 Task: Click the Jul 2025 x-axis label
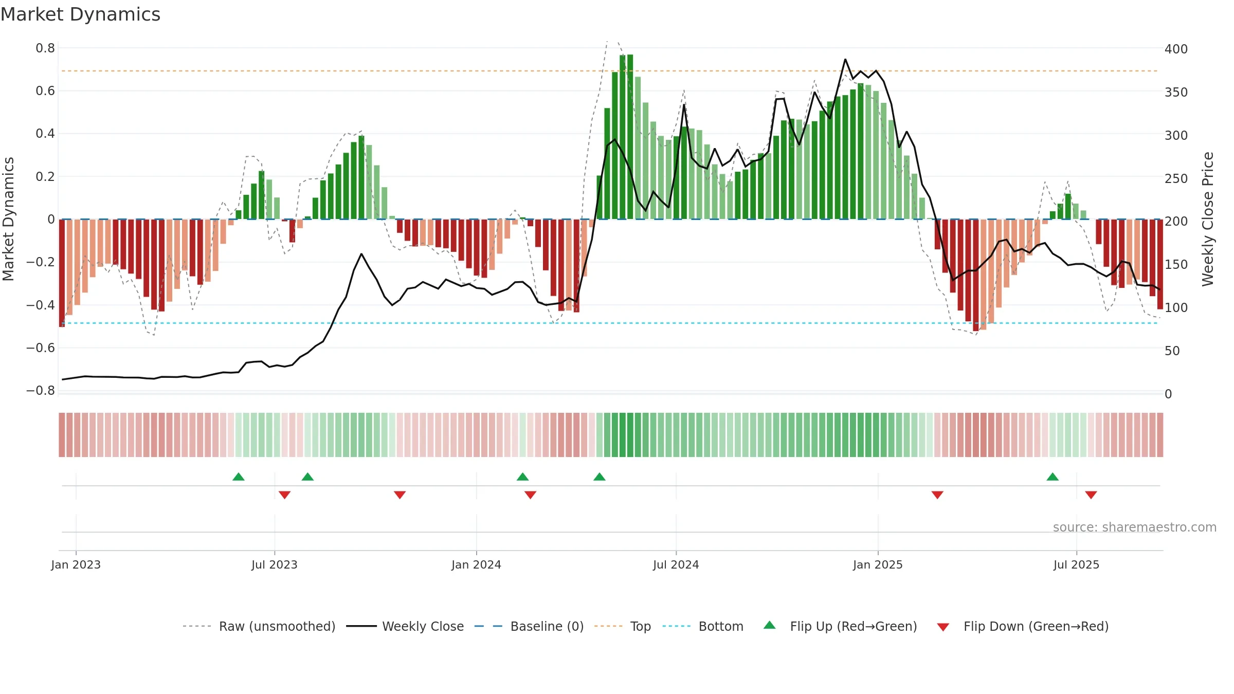(1077, 564)
